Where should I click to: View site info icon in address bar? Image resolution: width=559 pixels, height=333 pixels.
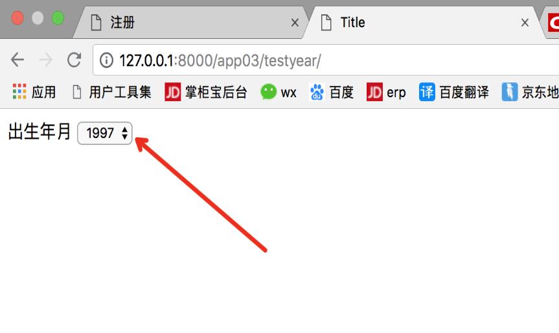106,60
